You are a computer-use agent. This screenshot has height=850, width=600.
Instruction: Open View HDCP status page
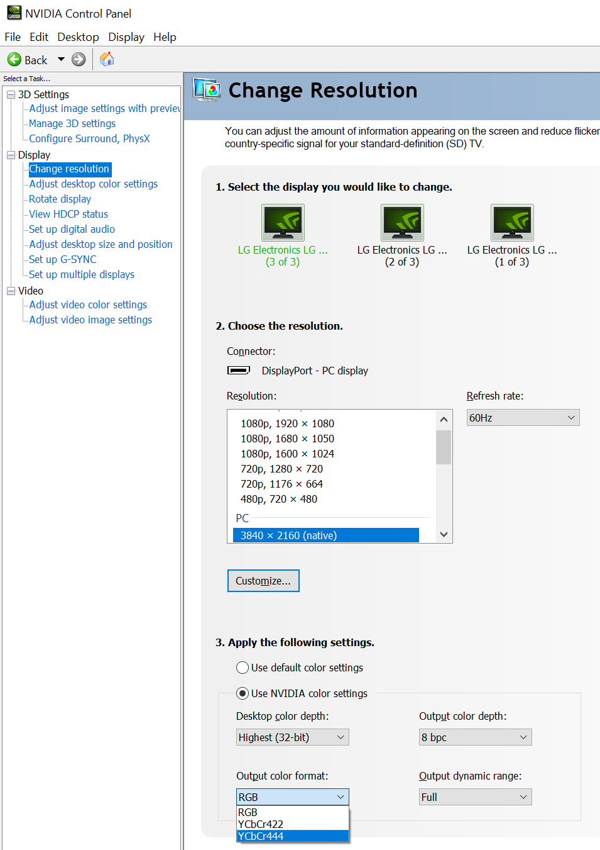coord(68,214)
